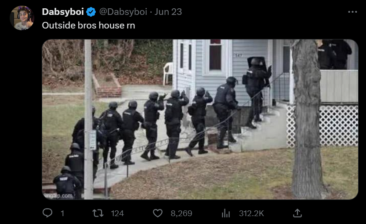Select the tweet text 'Outside bros house rn'
Image resolution: width=366 pixels, height=224 pixels.
coord(88,25)
